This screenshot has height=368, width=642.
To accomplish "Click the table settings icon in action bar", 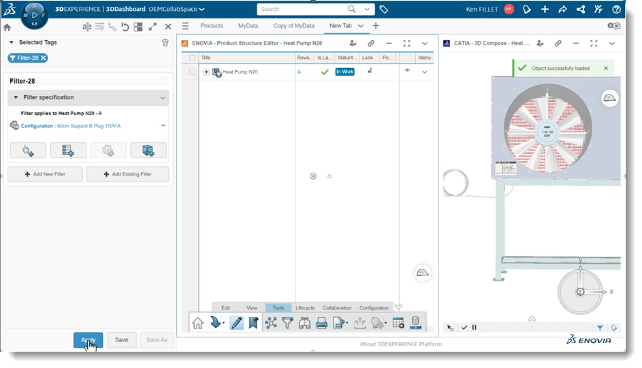I will [x=398, y=323].
